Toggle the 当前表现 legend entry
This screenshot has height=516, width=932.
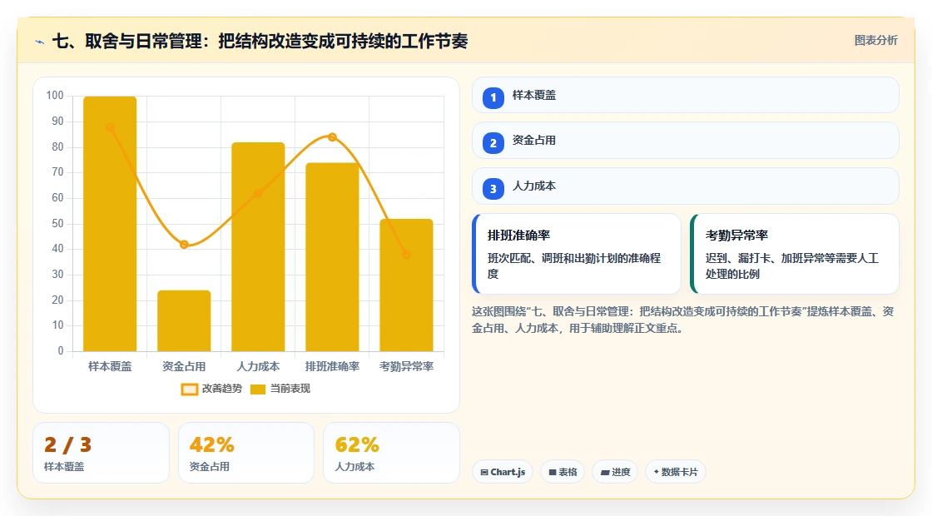coord(280,389)
